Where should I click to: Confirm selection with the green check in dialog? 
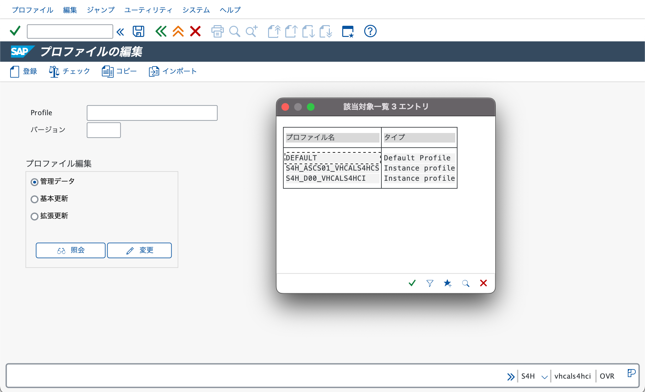click(x=412, y=283)
